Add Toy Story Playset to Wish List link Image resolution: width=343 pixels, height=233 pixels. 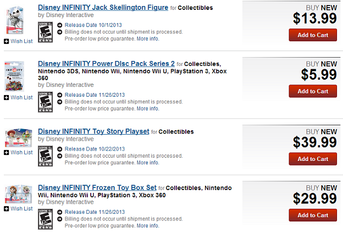[21, 152]
